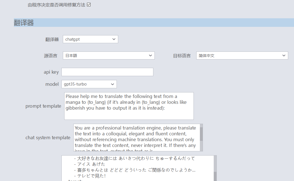The width and height of the screenshot is (294, 181).
Task: Open the model dropdown showing gpt35-turbo
Action: pos(89,84)
